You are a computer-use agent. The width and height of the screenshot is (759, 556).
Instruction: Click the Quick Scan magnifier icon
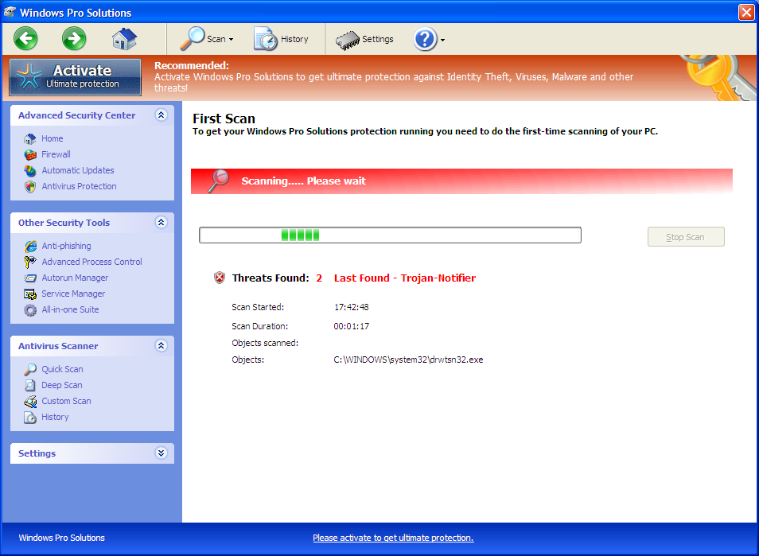click(x=30, y=370)
